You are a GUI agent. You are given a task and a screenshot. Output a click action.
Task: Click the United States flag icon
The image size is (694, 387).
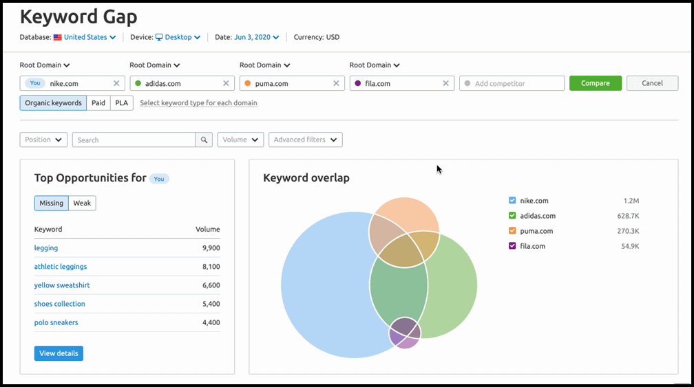click(x=58, y=37)
